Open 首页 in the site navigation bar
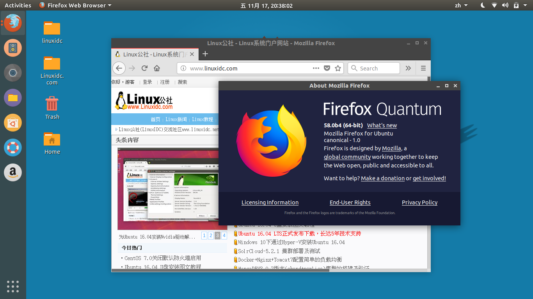Screen dimensions: 533x299 [x=156, y=119]
